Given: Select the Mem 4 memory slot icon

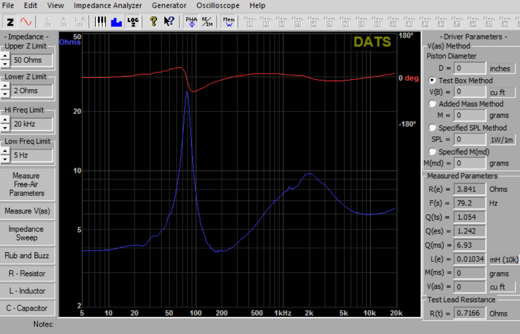Looking at the screenshot, I should coord(297,22).
